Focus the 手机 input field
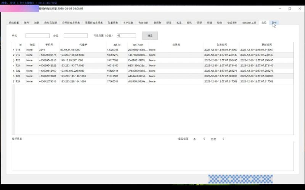Image resolution: width=305 pixels, height=190 pixels. tap(37, 36)
